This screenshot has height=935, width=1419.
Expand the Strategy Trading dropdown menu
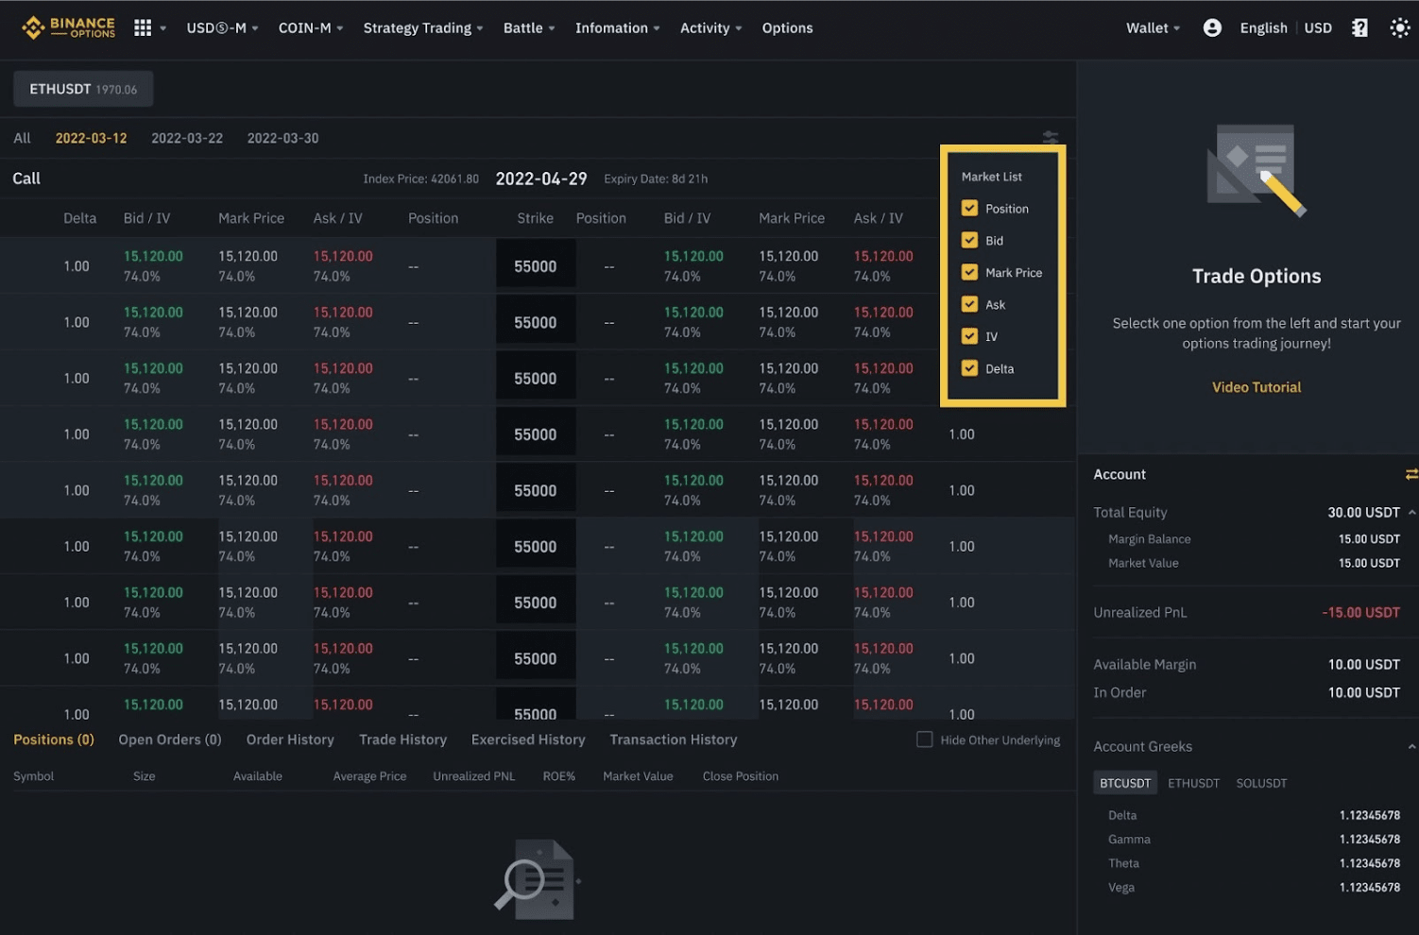click(x=423, y=28)
